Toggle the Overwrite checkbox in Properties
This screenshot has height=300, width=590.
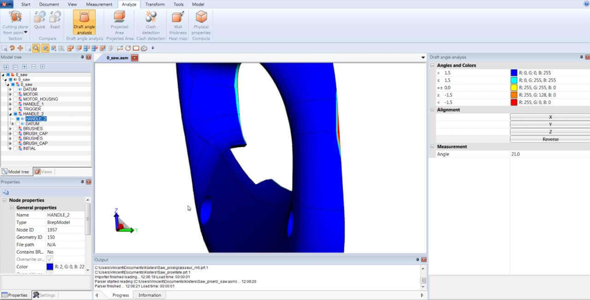[50, 260]
